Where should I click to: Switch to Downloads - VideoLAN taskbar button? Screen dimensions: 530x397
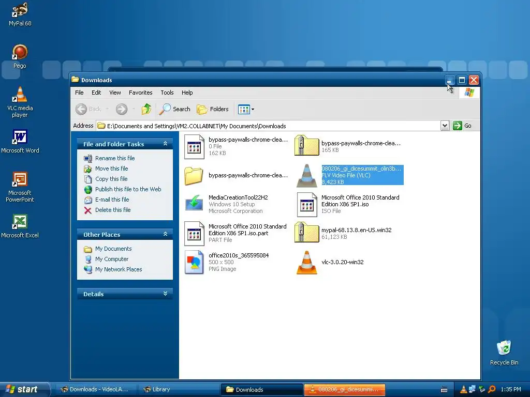(x=95, y=389)
